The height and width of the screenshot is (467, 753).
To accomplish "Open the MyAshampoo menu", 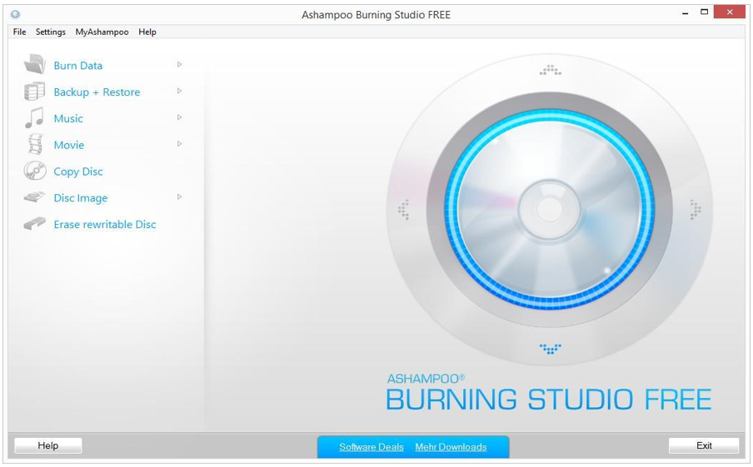I will point(102,32).
